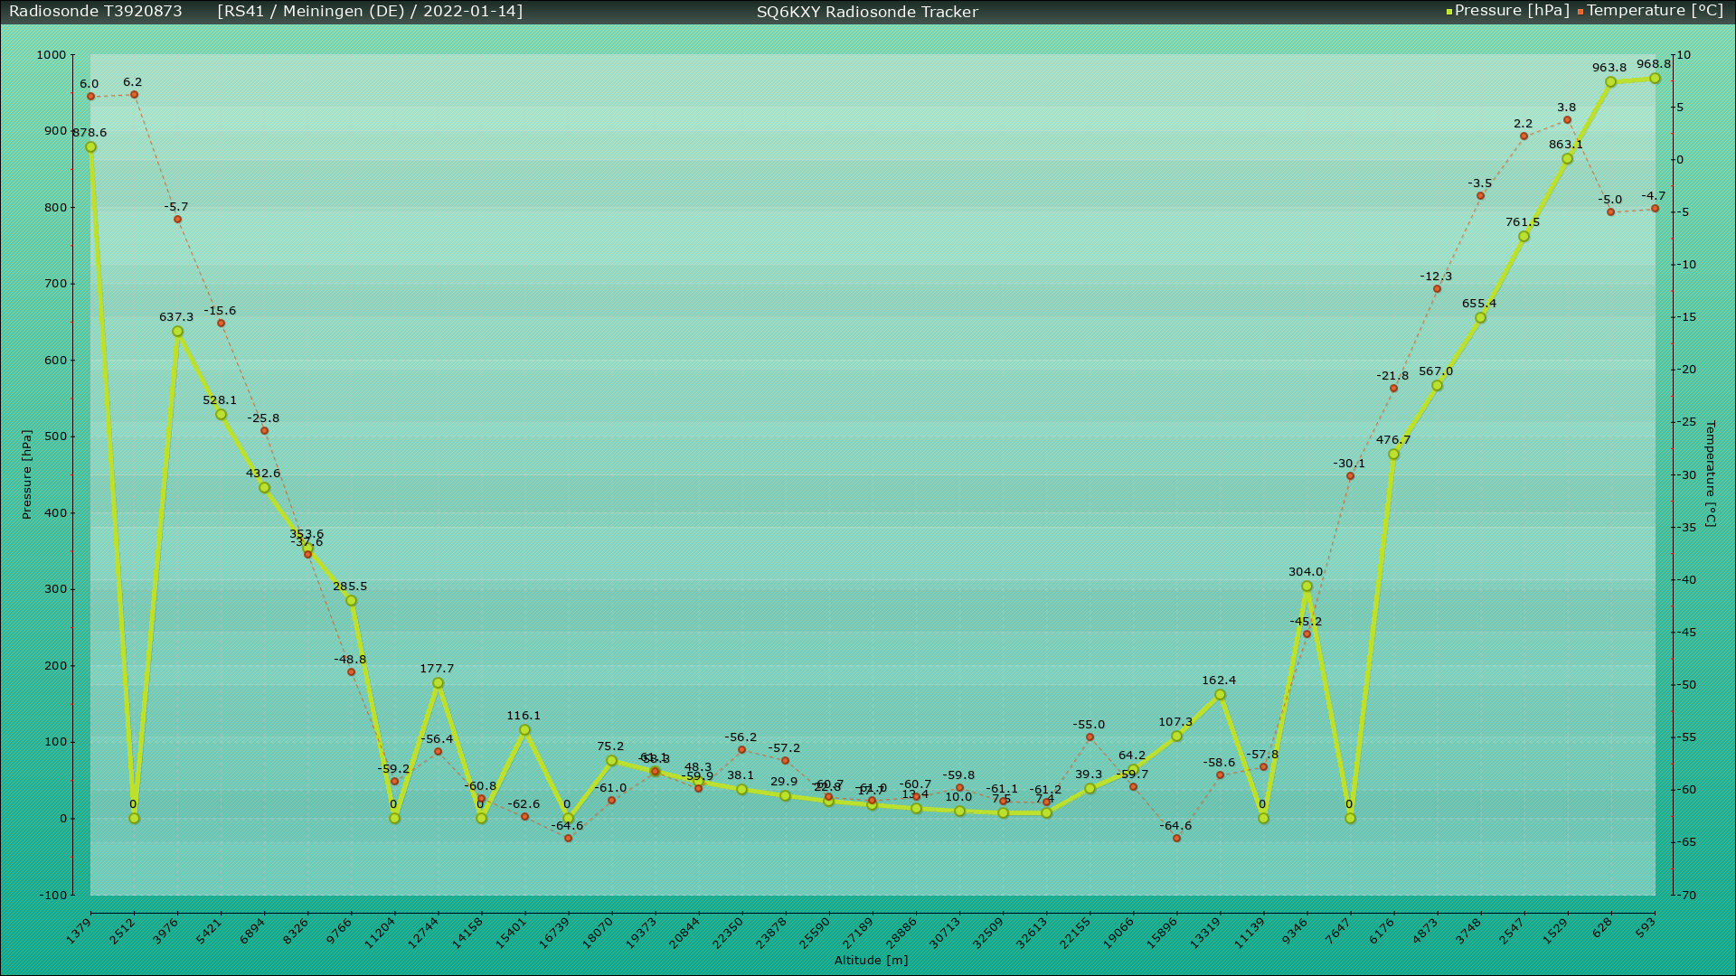Screen dimensions: 1736x976
Task: Select the 75.2 pressure marker
Action: (x=611, y=761)
